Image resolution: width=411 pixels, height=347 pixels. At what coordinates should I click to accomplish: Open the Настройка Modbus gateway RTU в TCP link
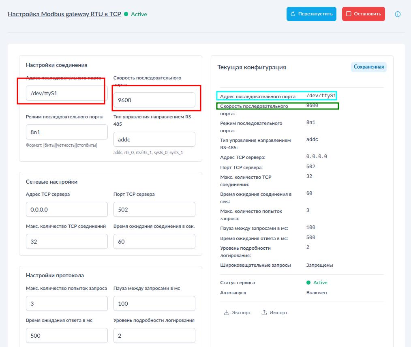pyautogui.click(x=64, y=13)
